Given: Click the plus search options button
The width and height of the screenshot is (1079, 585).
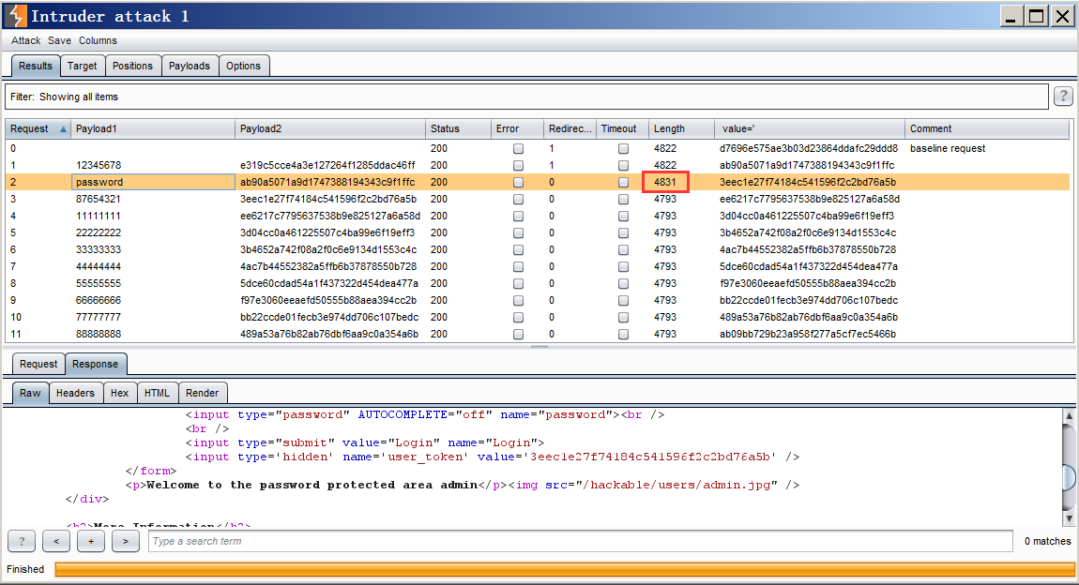Looking at the screenshot, I should tap(90, 541).
